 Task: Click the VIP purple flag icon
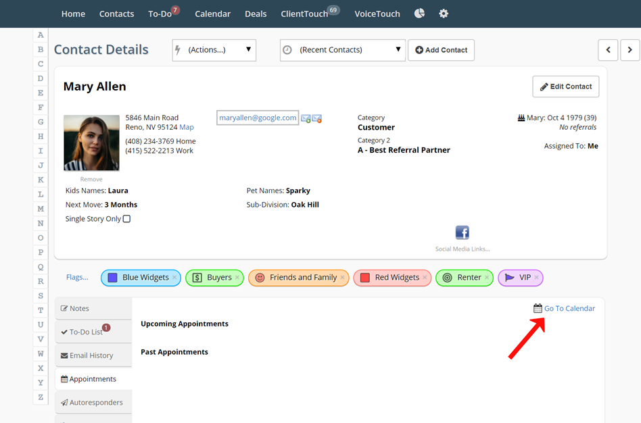[x=509, y=278]
